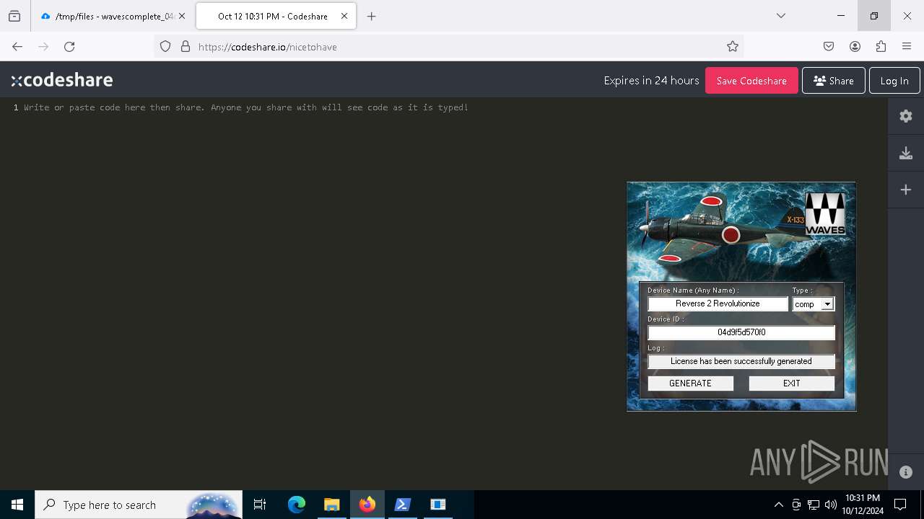This screenshot has width=924, height=519.
Task: Open the Firefox tracking protection shield
Action: pos(165,47)
